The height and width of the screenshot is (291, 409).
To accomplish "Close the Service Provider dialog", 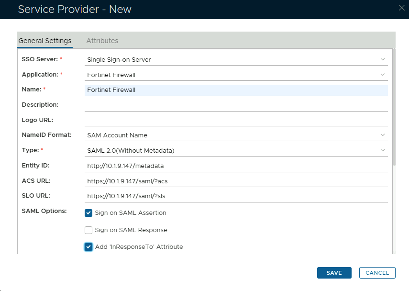I will point(402,7).
